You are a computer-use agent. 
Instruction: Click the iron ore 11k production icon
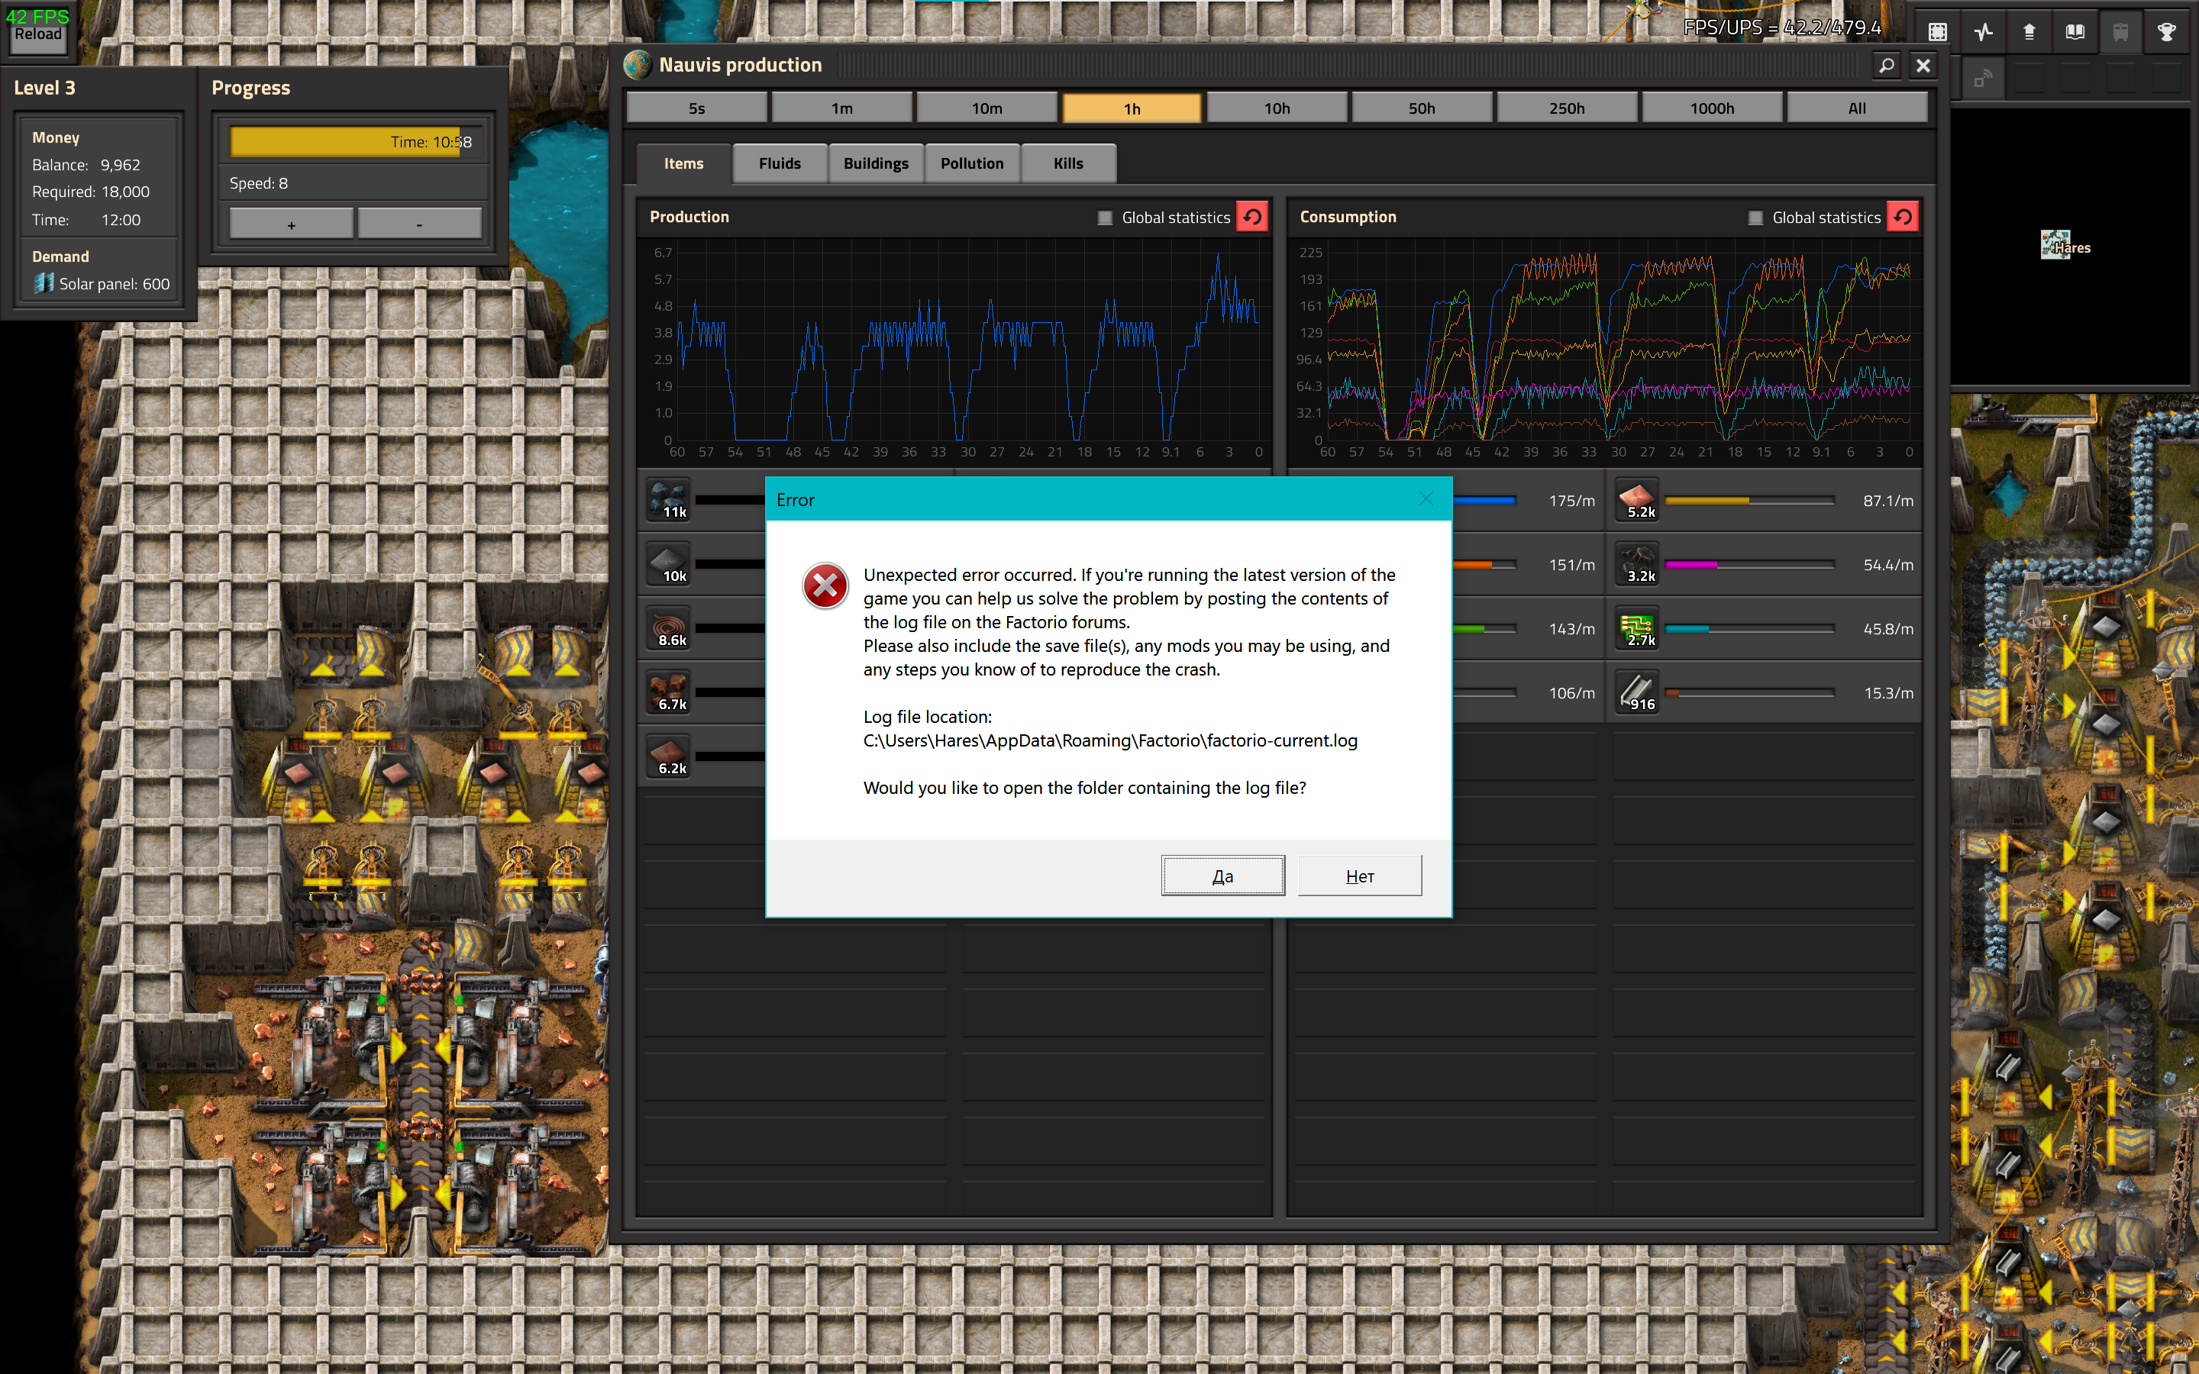point(669,500)
